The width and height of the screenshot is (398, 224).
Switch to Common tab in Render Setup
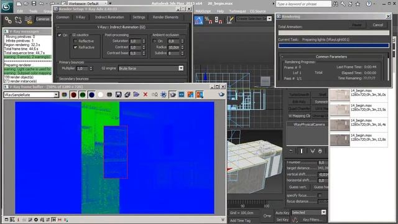click(x=62, y=17)
